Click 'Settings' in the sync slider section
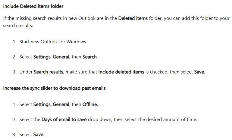 [42, 104]
